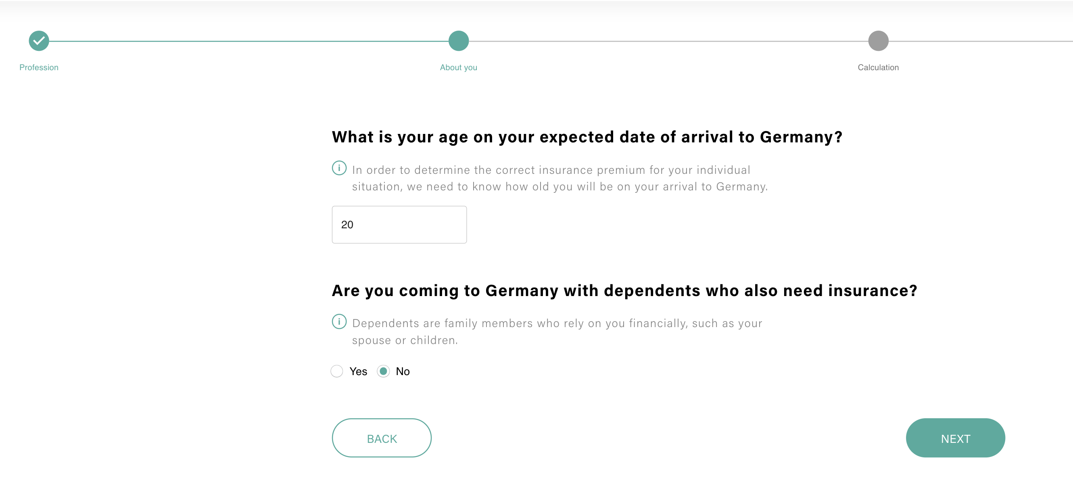Screen dimensions: 1073x484
Task: Open the Calculation step label
Action: [878, 67]
